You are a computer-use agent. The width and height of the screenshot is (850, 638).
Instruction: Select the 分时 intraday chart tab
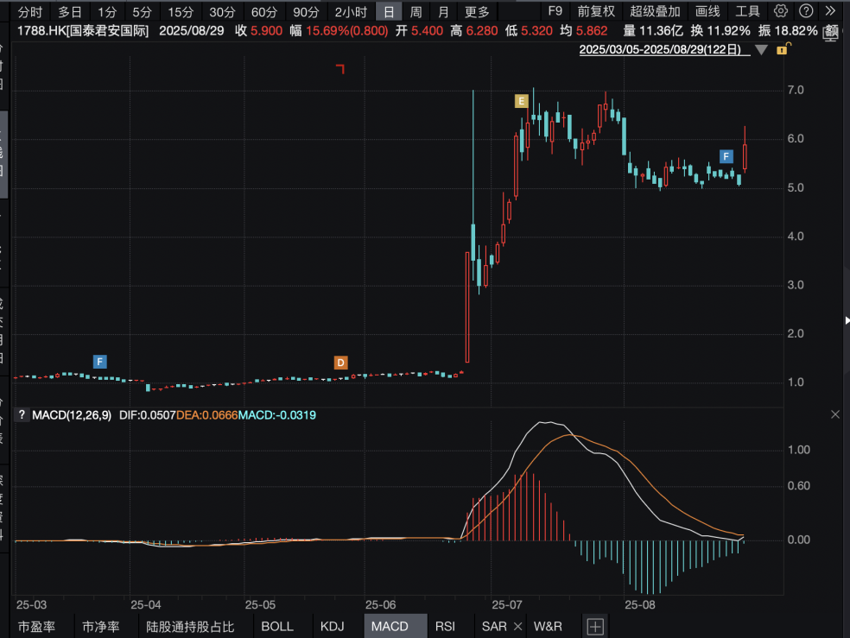[29, 11]
